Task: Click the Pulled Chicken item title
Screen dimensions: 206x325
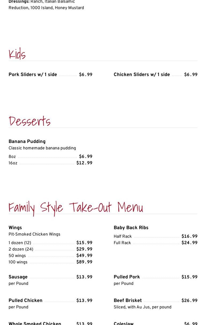Action: click(x=25, y=301)
